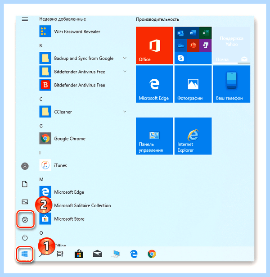Expand the Backup and Sync from Google folder chevron
The image size is (270, 277).
pyautogui.click(x=125, y=58)
